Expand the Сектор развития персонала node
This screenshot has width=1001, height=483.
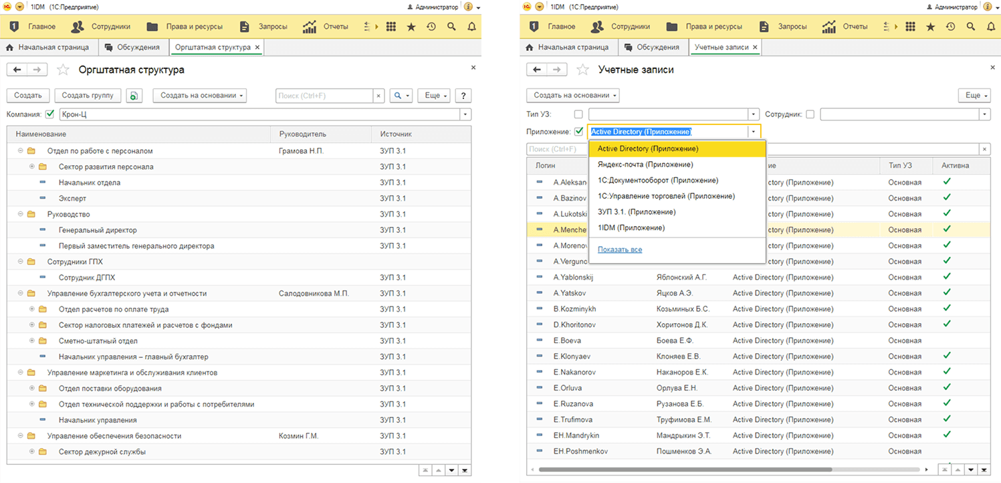pyautogui.click(x=31, y=167)
